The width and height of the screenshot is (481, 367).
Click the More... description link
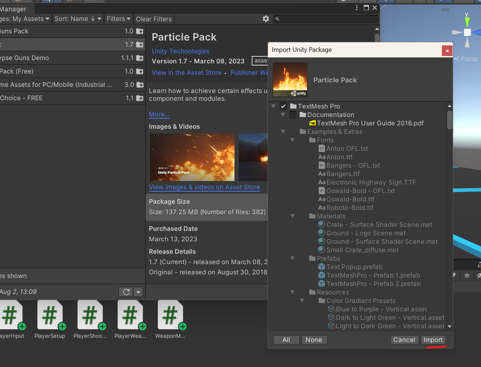(159, 114)
